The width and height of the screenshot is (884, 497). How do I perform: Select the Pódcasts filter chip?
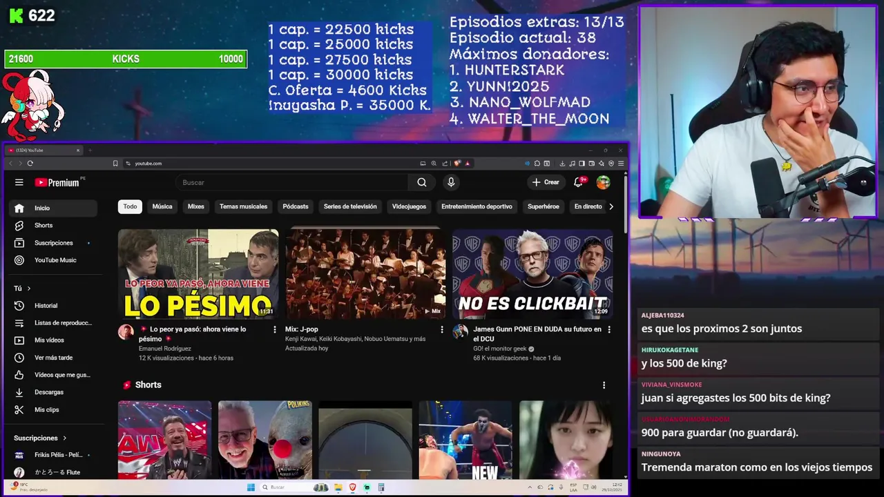296,206
